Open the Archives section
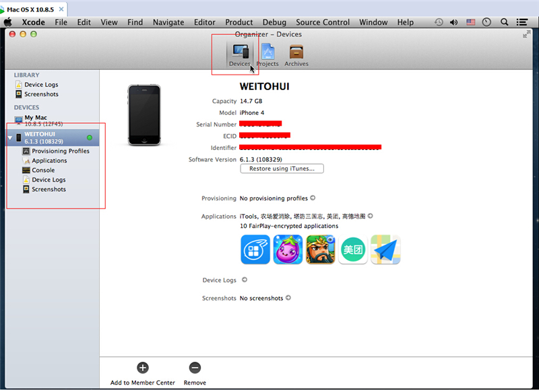 296,55
